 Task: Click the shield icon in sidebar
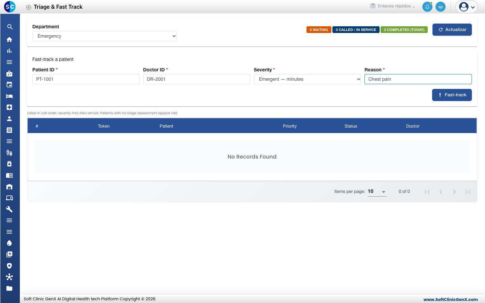tap(9, 266)
